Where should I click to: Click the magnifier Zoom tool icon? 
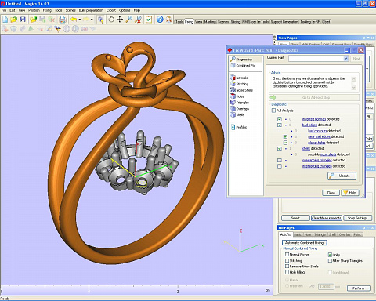point(128,20)
